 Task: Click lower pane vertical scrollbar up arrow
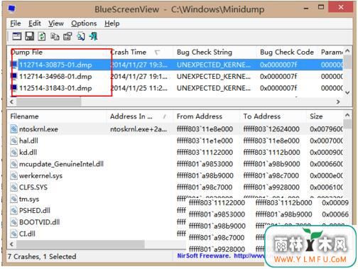(x=347, y=115)
